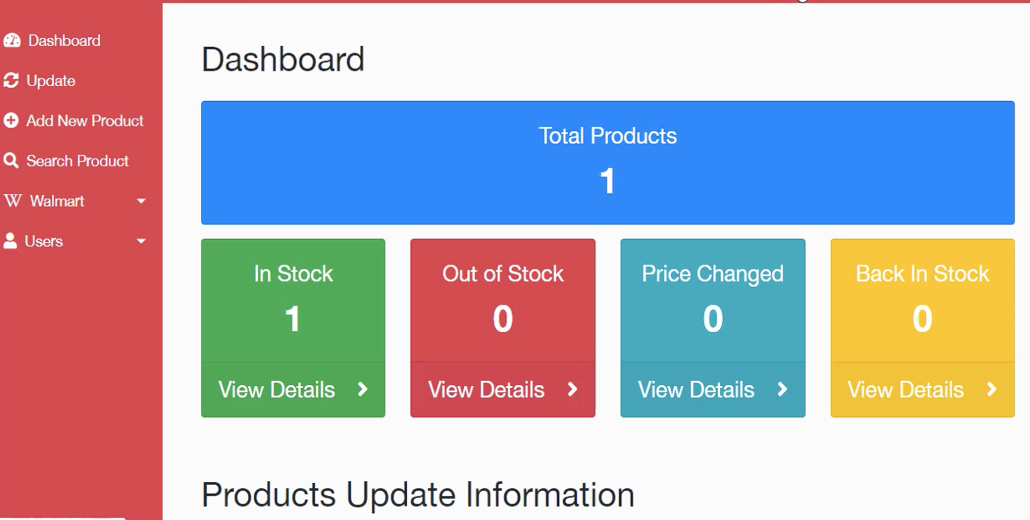Click the Walmart W icon in sidebar
This screenshot has height=520, width=1030.
pos(13,201)
